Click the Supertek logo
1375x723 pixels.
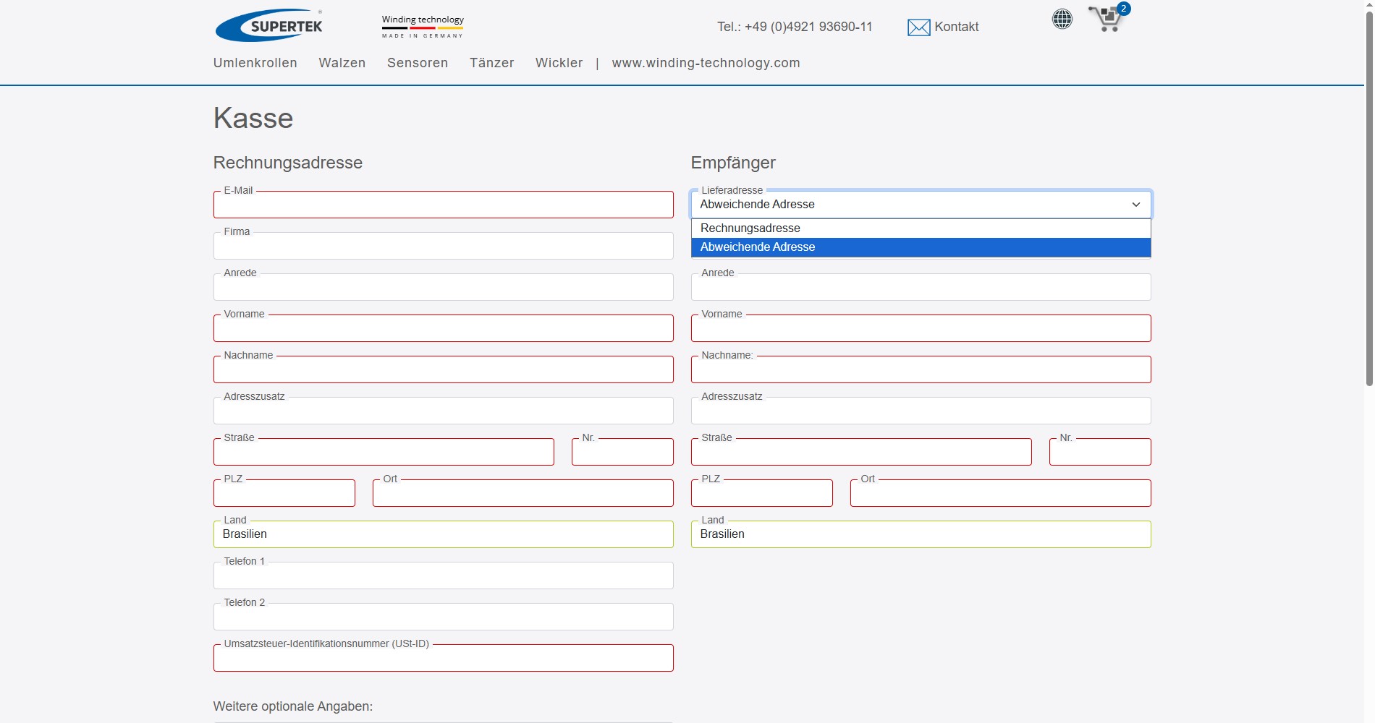(269, 26)
